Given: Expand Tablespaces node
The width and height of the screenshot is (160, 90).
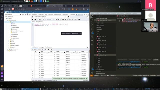Looking at the screenshot, I should coord(7,51).
